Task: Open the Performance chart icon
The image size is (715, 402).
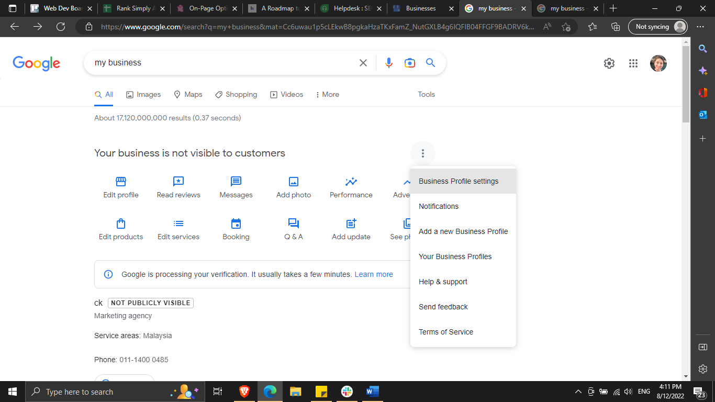Action: pos(351,182)
